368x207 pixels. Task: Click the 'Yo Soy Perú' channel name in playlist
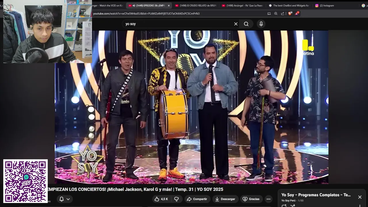[288, 200]
